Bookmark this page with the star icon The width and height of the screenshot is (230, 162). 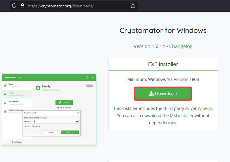click(x=133, y=6)
